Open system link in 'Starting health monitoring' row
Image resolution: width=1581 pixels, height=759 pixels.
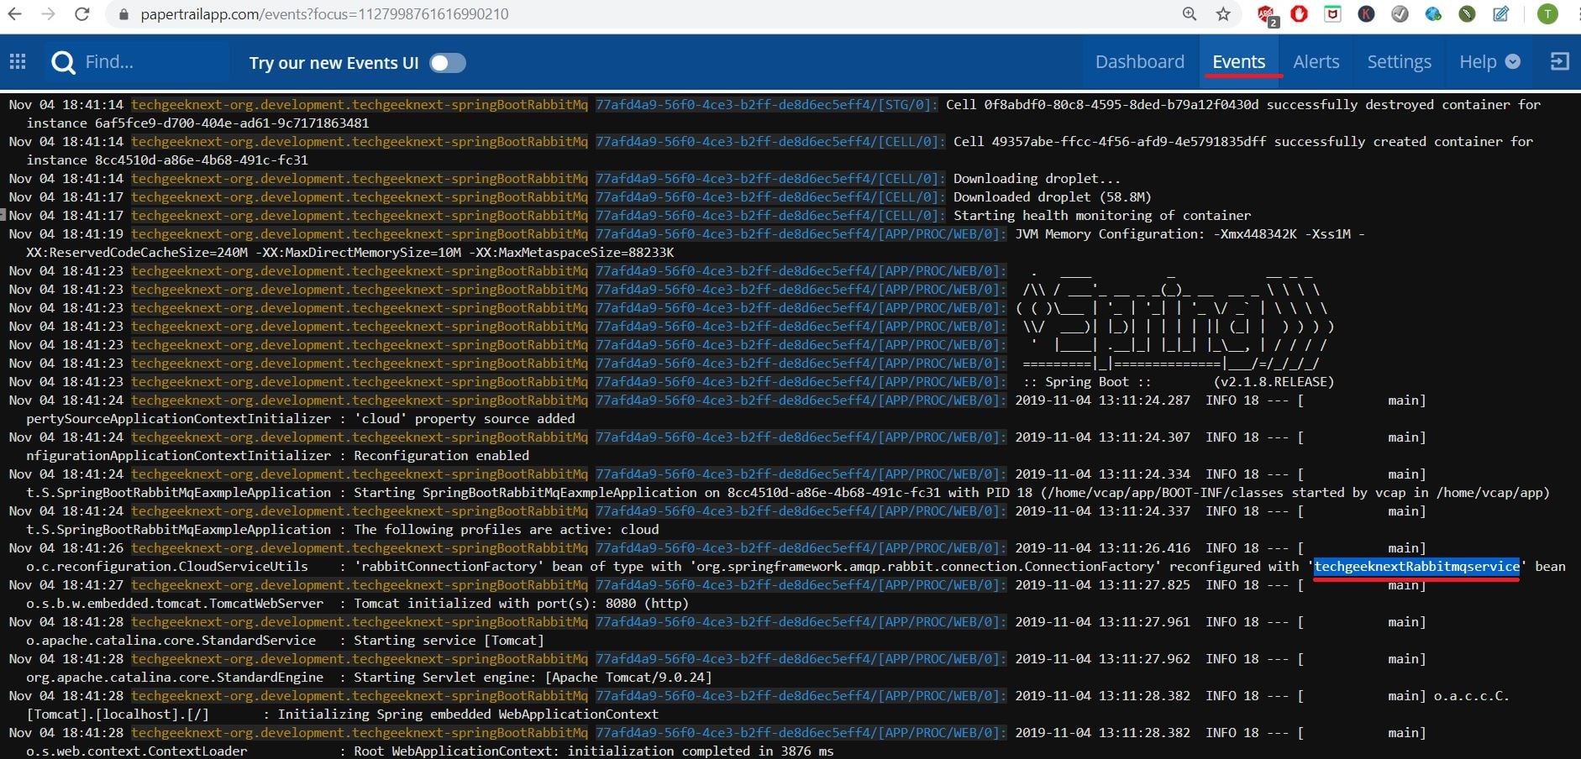pos(360,216)
